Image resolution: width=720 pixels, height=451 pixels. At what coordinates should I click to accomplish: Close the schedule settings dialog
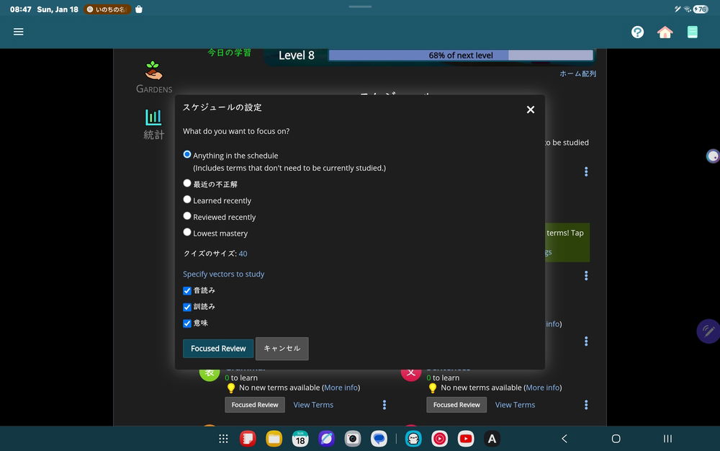pyautogui.click(x=531, y=110)
